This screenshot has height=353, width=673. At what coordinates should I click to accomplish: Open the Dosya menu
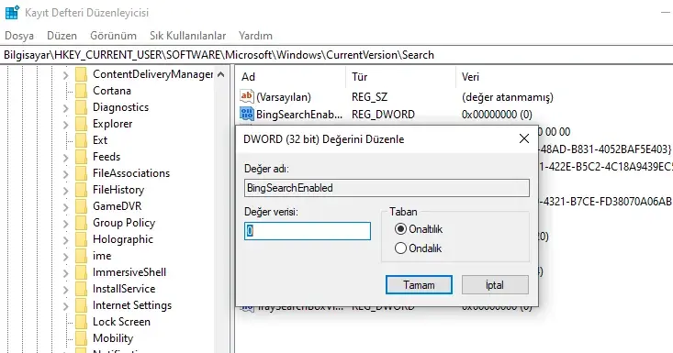[x=19, y=36]
